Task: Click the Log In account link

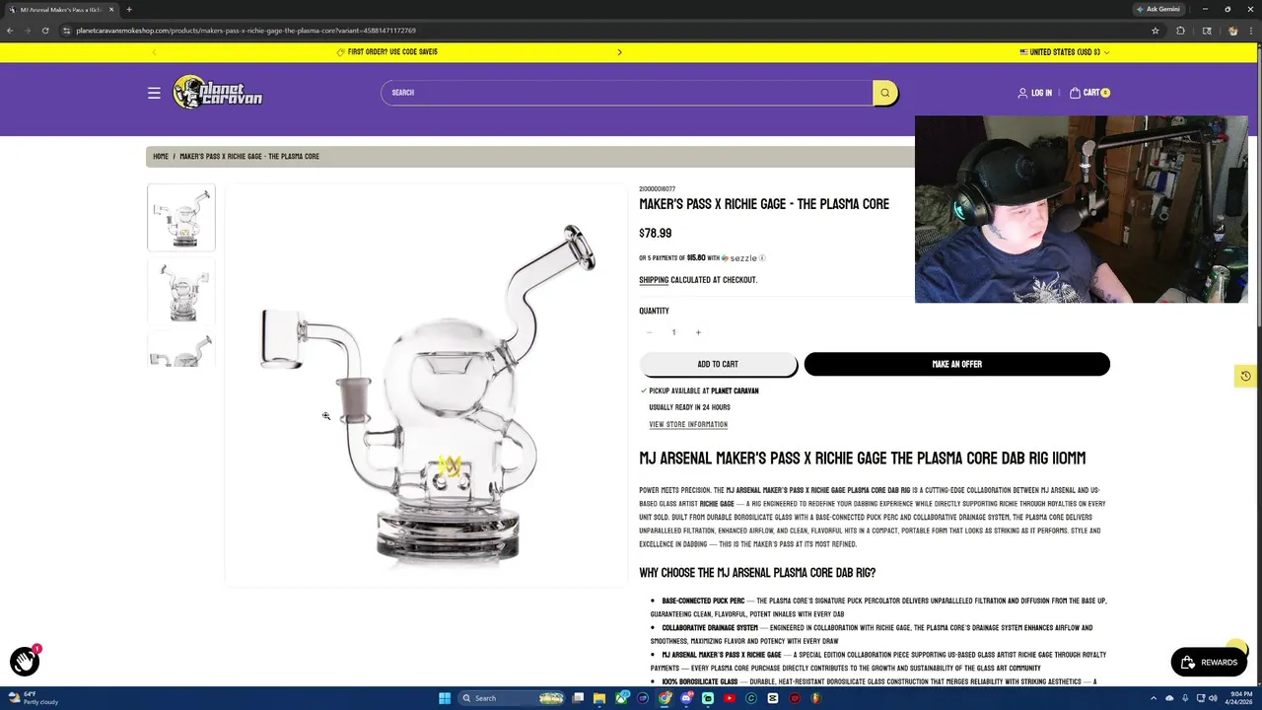Action: click(1035, 93)
